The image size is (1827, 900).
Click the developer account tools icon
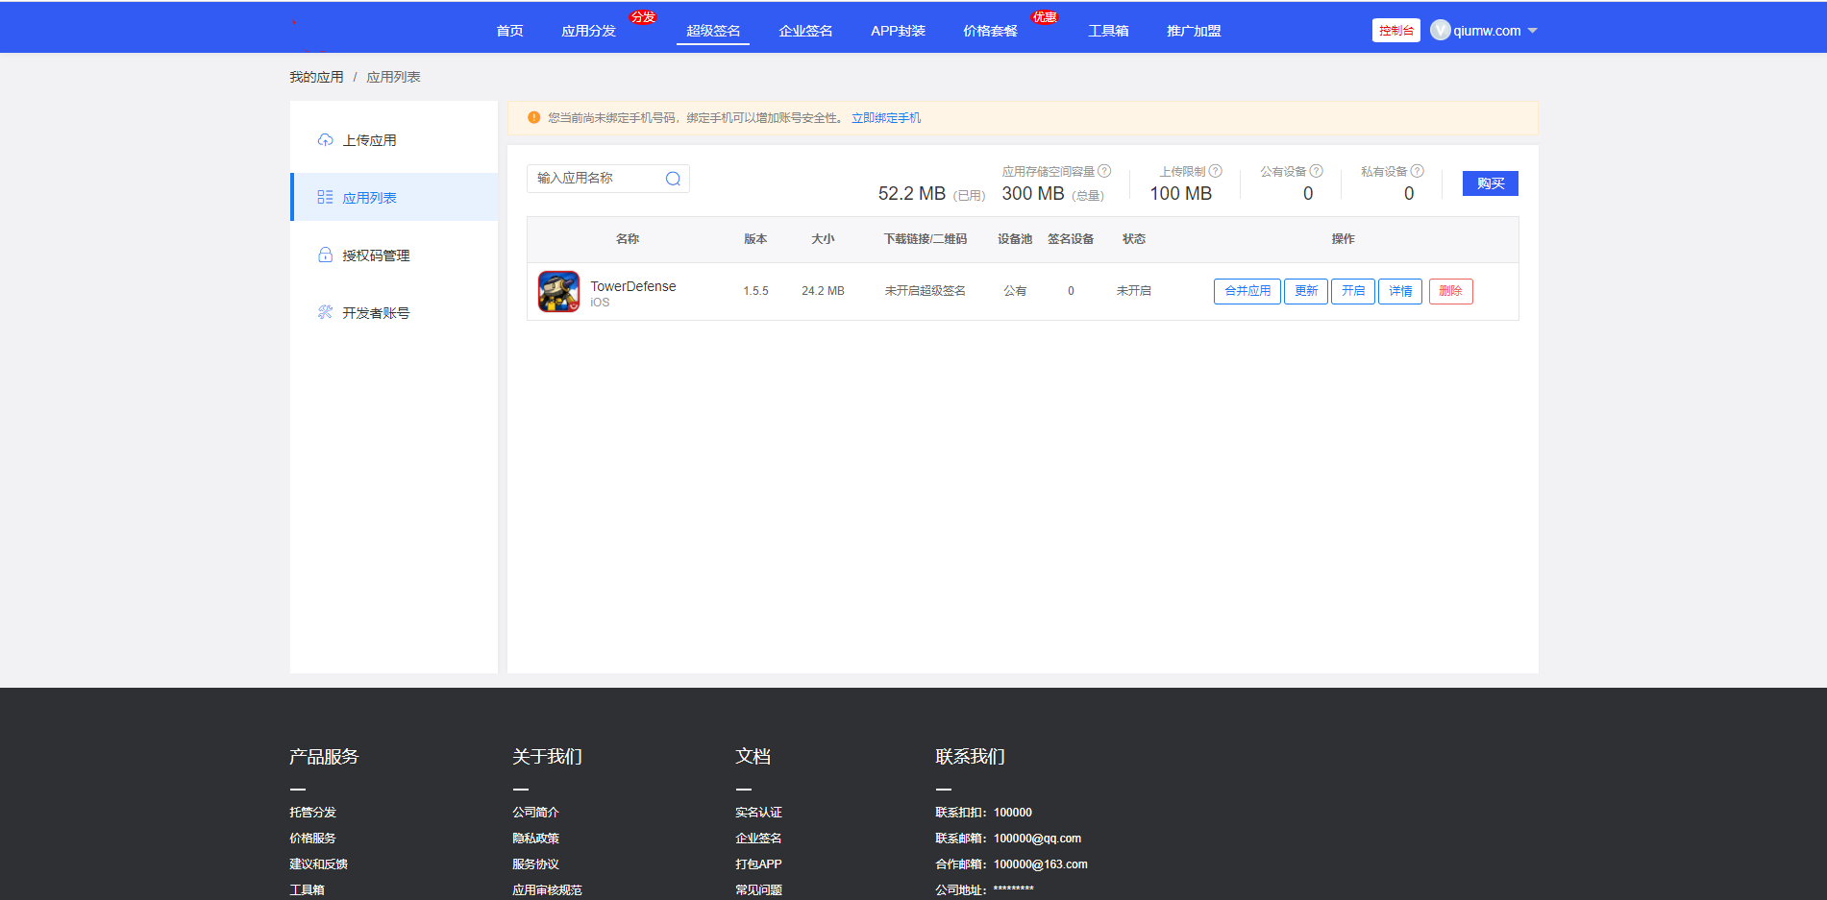coord(326,312)
